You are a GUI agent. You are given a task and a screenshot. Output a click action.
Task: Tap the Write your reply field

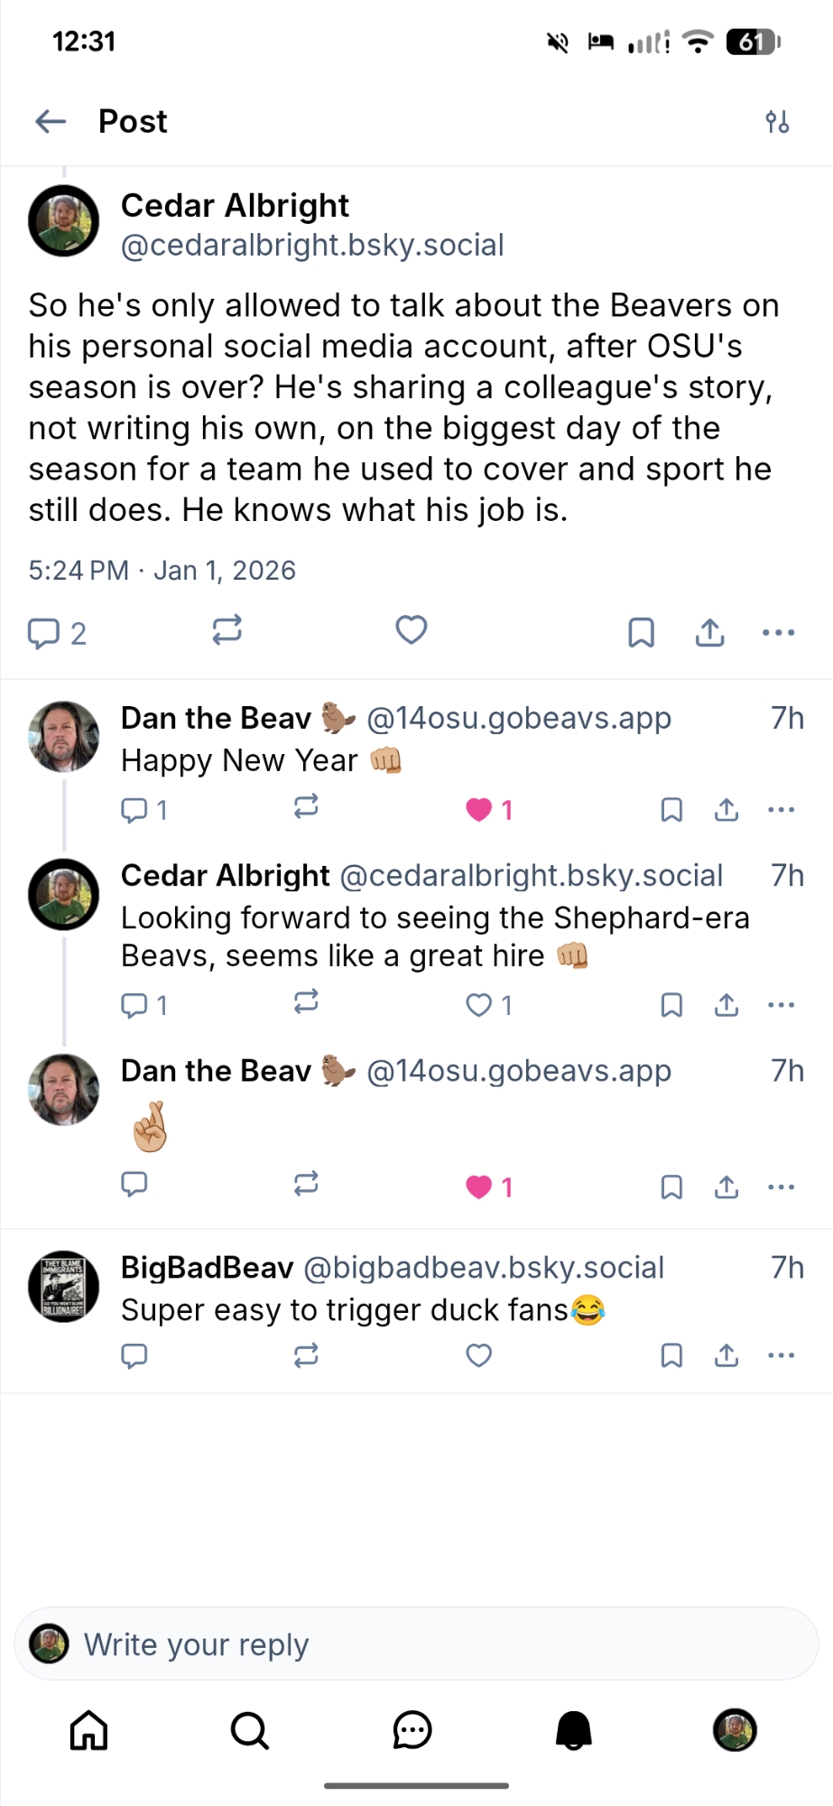(416, 1644)
